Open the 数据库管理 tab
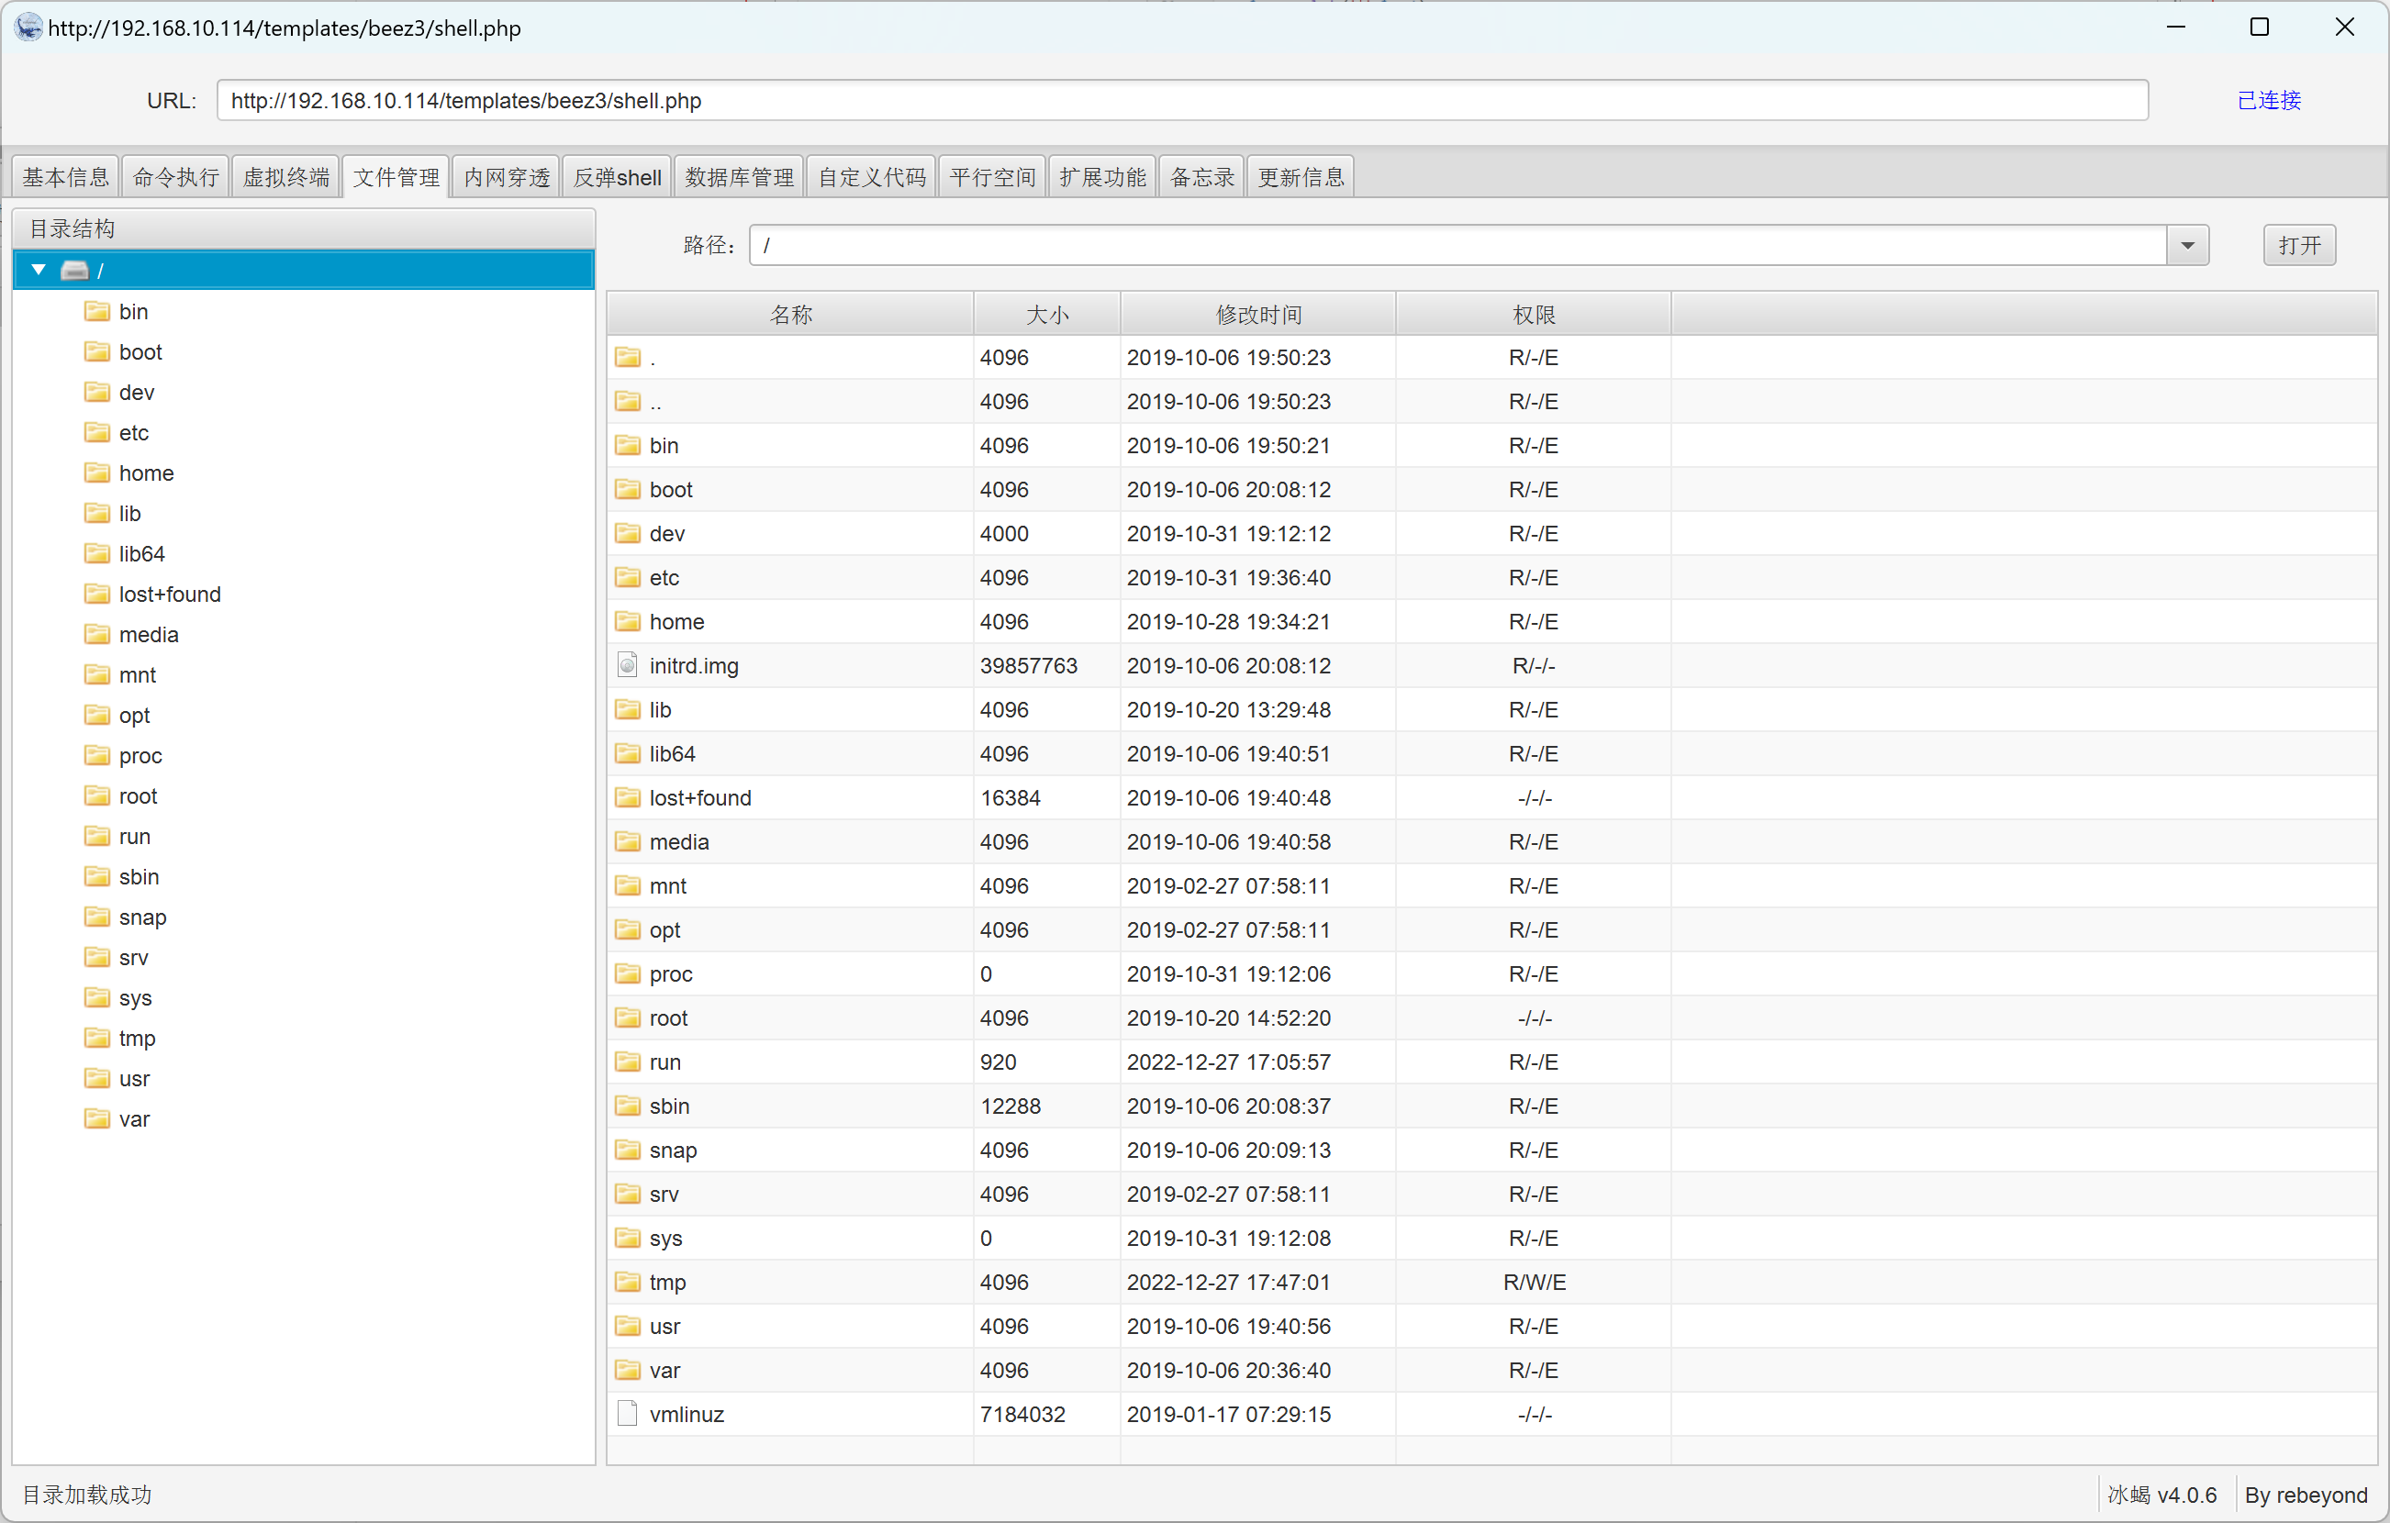Viewport: 2390px width, 1523px height. click(740, 176)
